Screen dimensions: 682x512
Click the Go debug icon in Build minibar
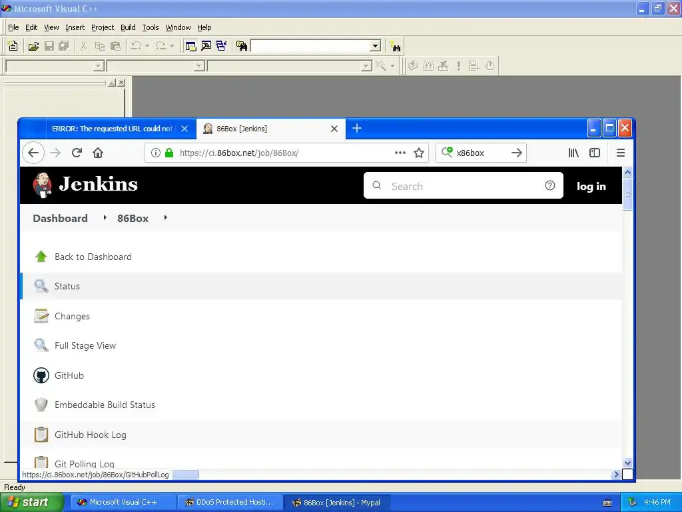[x=474, y=66]
